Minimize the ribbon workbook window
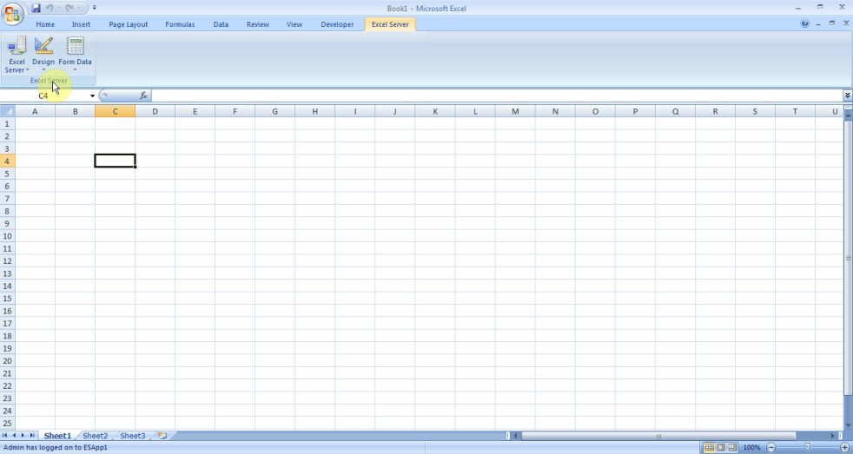 click(818, 24)
